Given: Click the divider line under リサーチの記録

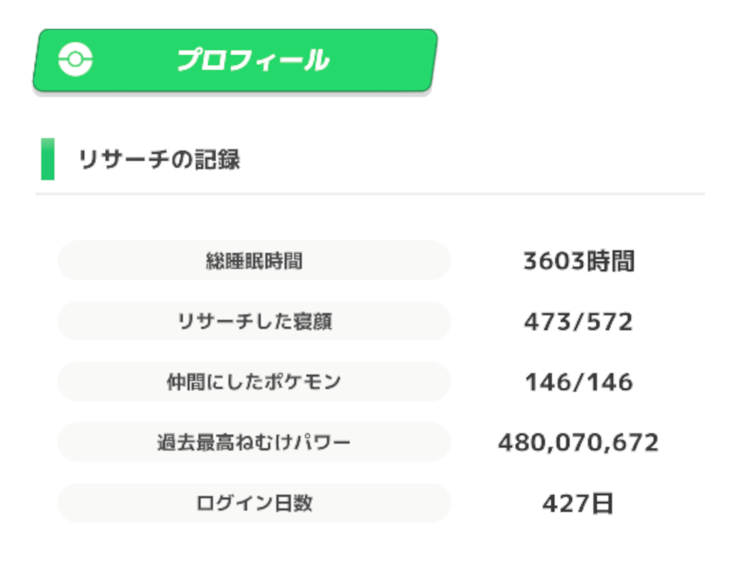Looking at the screenshot, I should coord(370,194).
